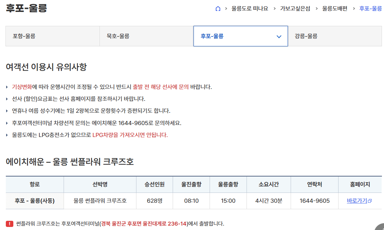Viewport: 384px width, 230px height.
Task: Click the 후포 - 울릉(사동) route cell
Action: point(35,201)
